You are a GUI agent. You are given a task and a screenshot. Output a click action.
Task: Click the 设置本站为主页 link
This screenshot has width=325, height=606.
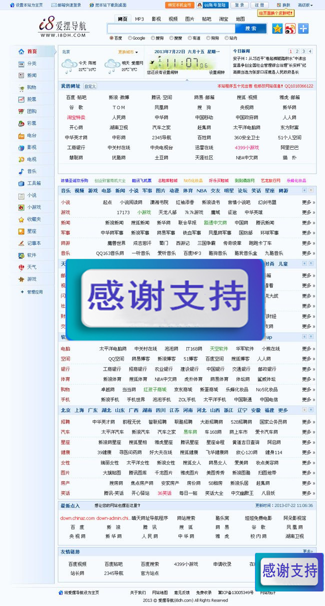(26, 5)
